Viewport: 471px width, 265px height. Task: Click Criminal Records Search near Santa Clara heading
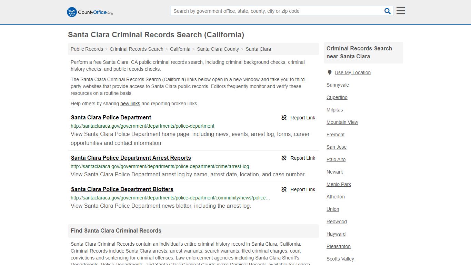point(359,52)
